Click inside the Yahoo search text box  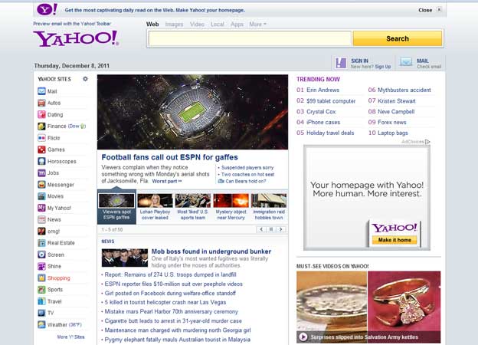(x=250, y=38)
